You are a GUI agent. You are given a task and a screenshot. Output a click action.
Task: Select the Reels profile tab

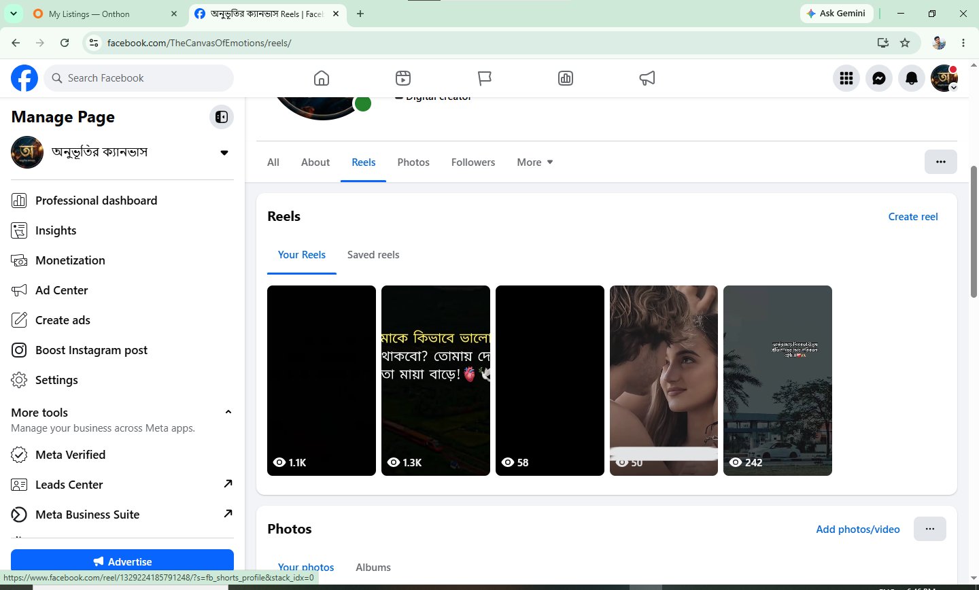364,162
